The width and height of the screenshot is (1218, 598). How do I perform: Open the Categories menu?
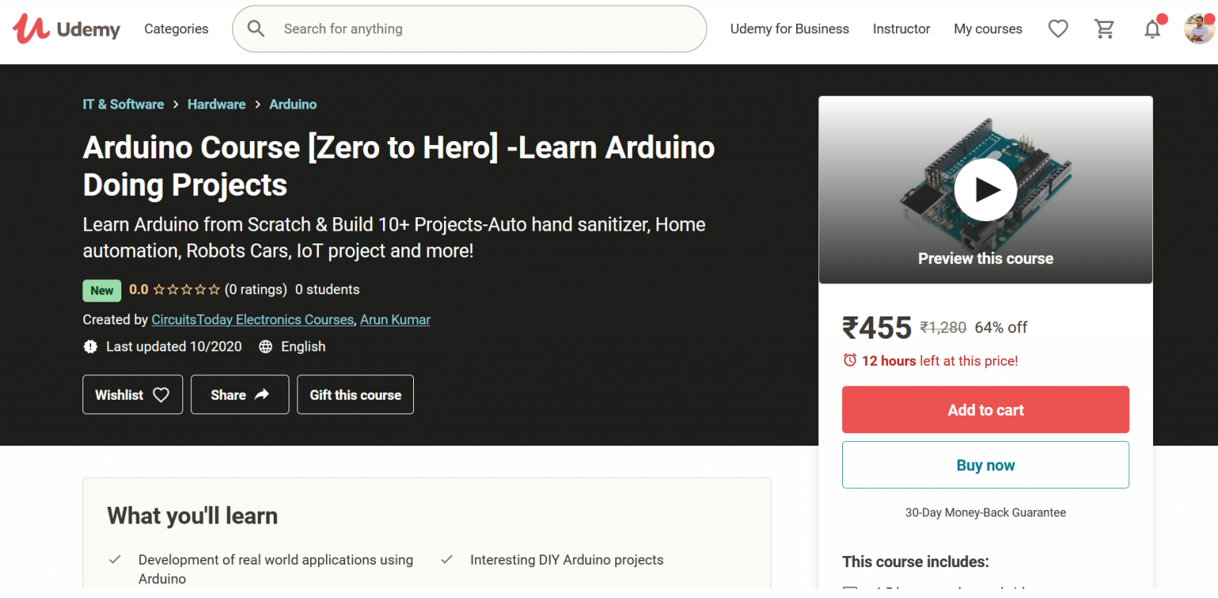coord(176,29)
